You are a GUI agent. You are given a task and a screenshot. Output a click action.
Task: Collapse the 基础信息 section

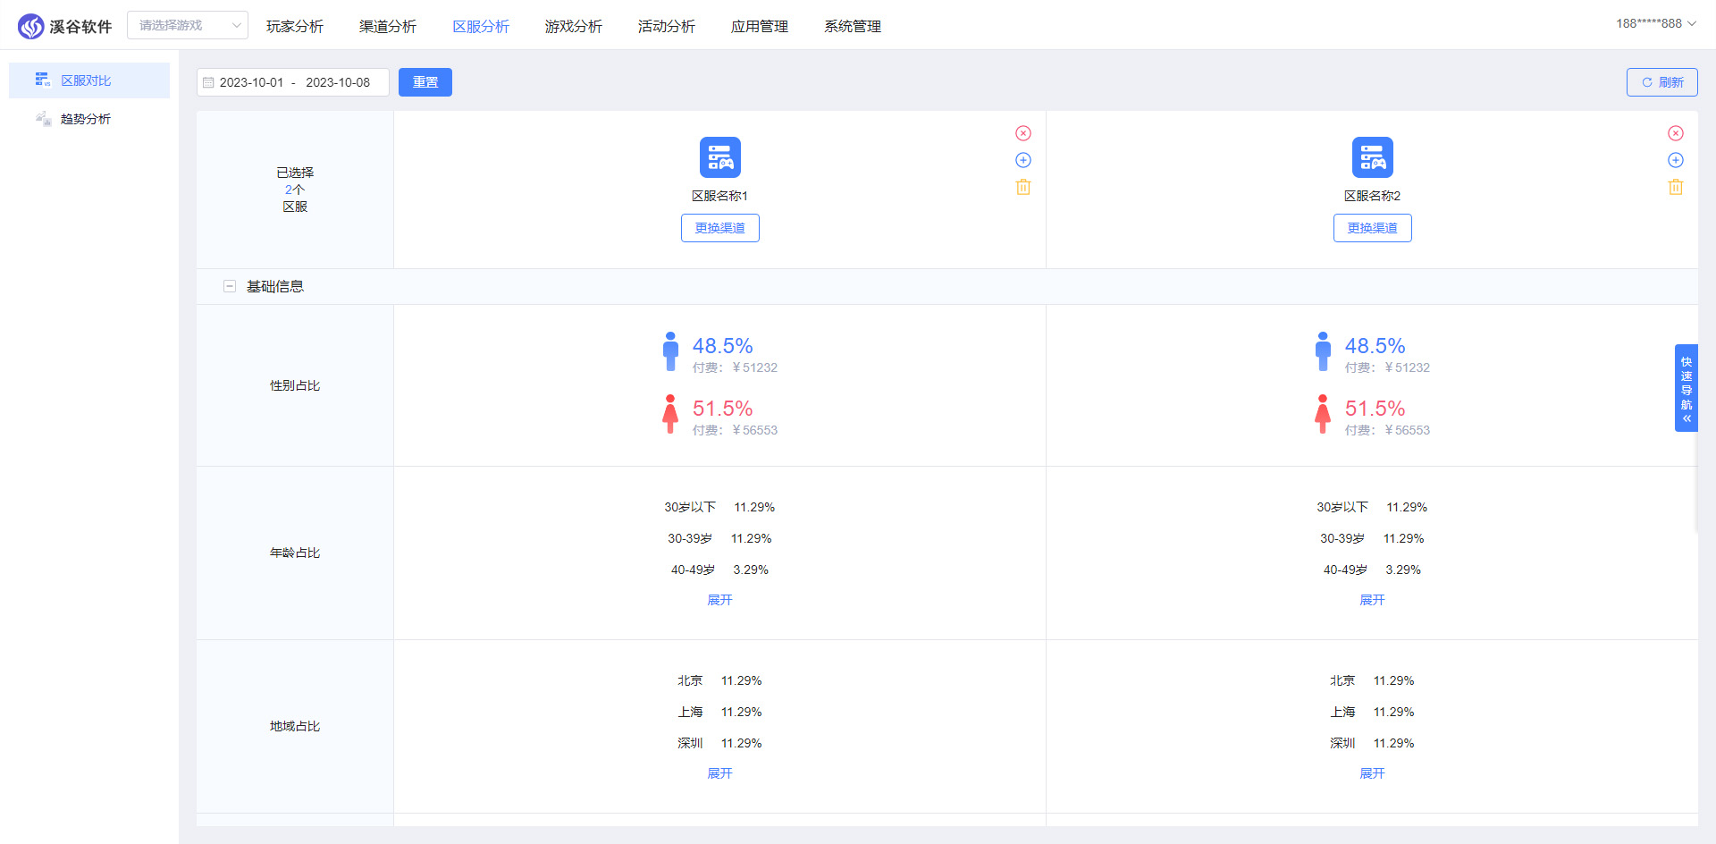click(230, 286)
